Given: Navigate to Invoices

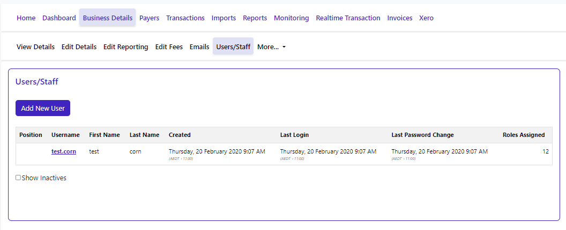Looking at the screenshot, I should point(399,18).
